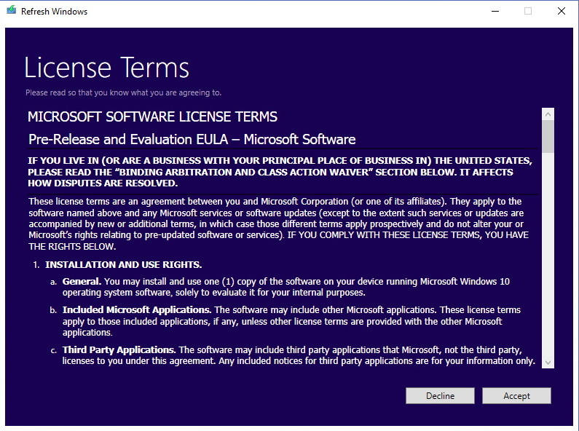Click the MICROSOFT SOFTWARE LICENSE TERMS title
The width and height of the screenshot is (579, 431).
[x=152, y=116]
